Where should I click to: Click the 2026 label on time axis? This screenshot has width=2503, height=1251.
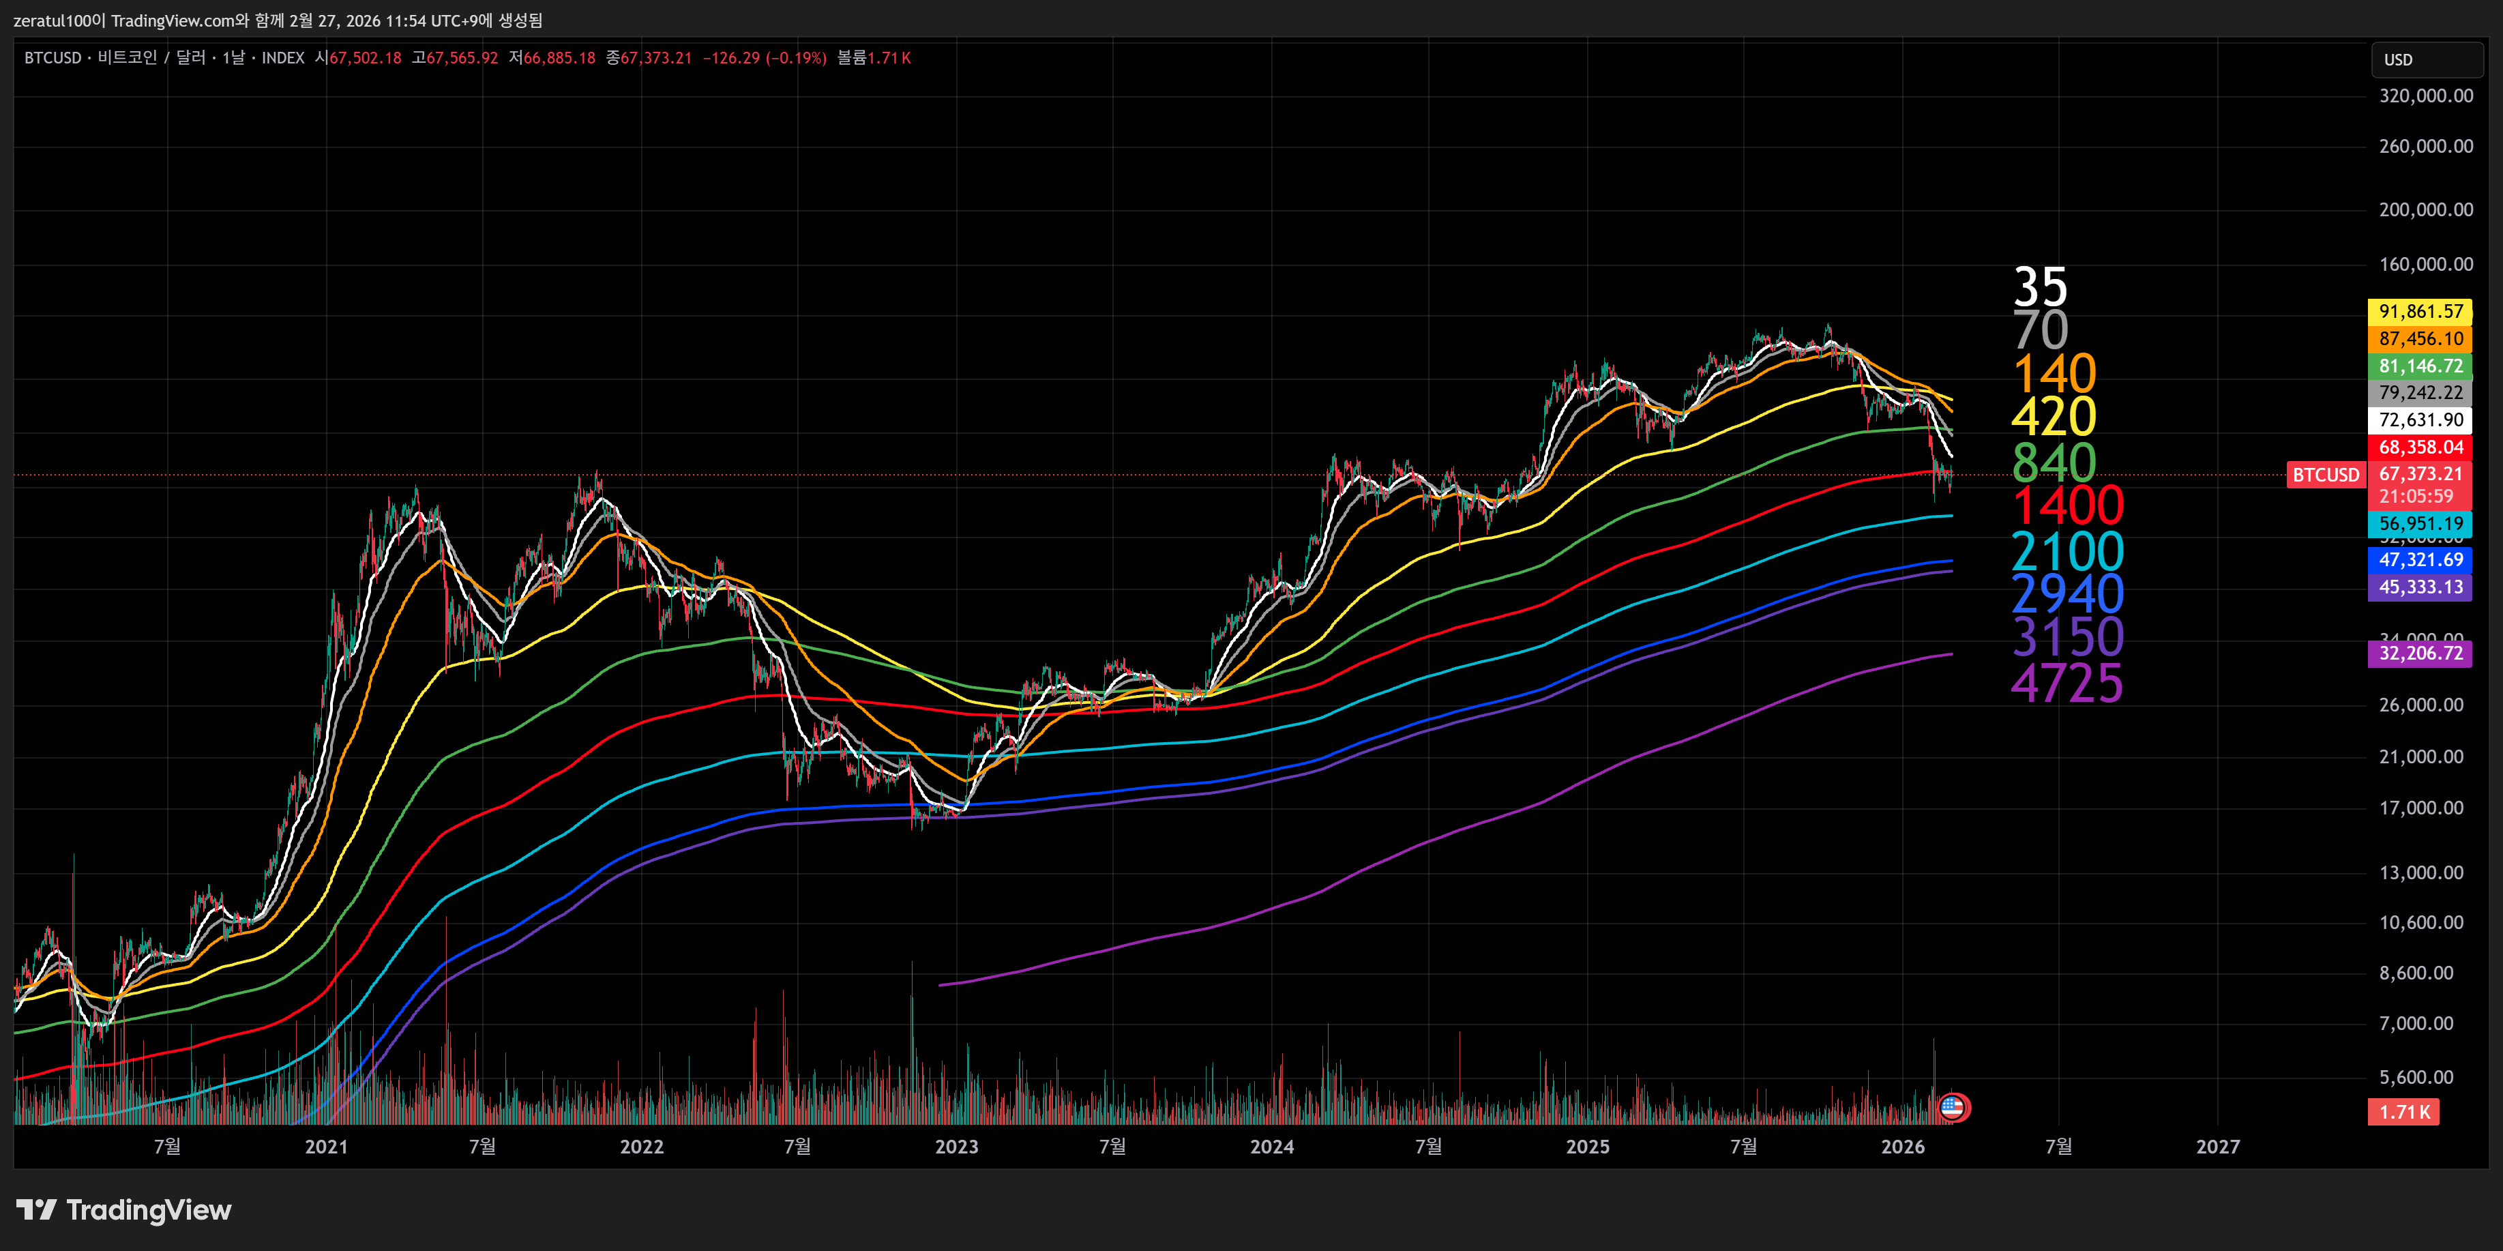coord(1903,1147)
